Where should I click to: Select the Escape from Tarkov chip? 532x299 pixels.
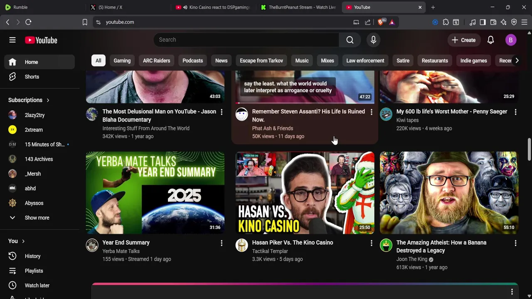(x=261, y=61)
